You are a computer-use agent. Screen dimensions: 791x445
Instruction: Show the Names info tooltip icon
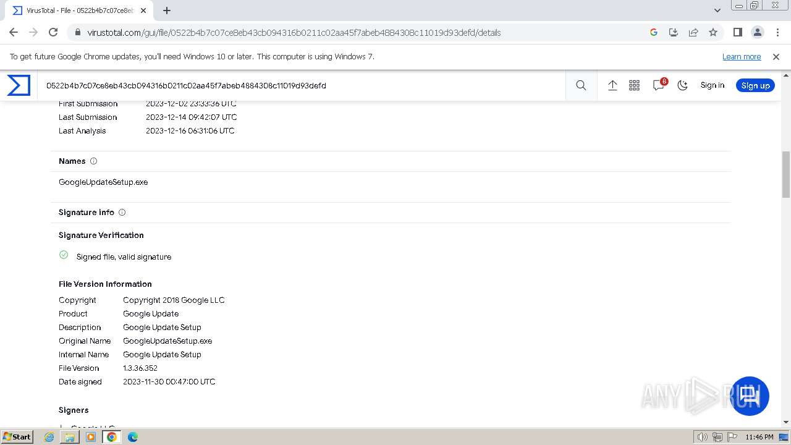[93, 161]
